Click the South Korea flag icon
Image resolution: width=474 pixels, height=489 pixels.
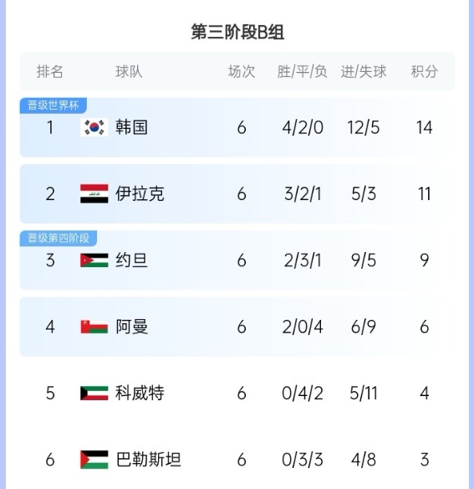pyautogui.click(x=94, y=127)
